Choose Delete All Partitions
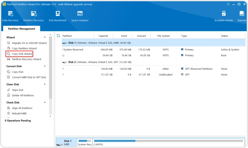Viewport: 248px width, 148px height. 20,95
